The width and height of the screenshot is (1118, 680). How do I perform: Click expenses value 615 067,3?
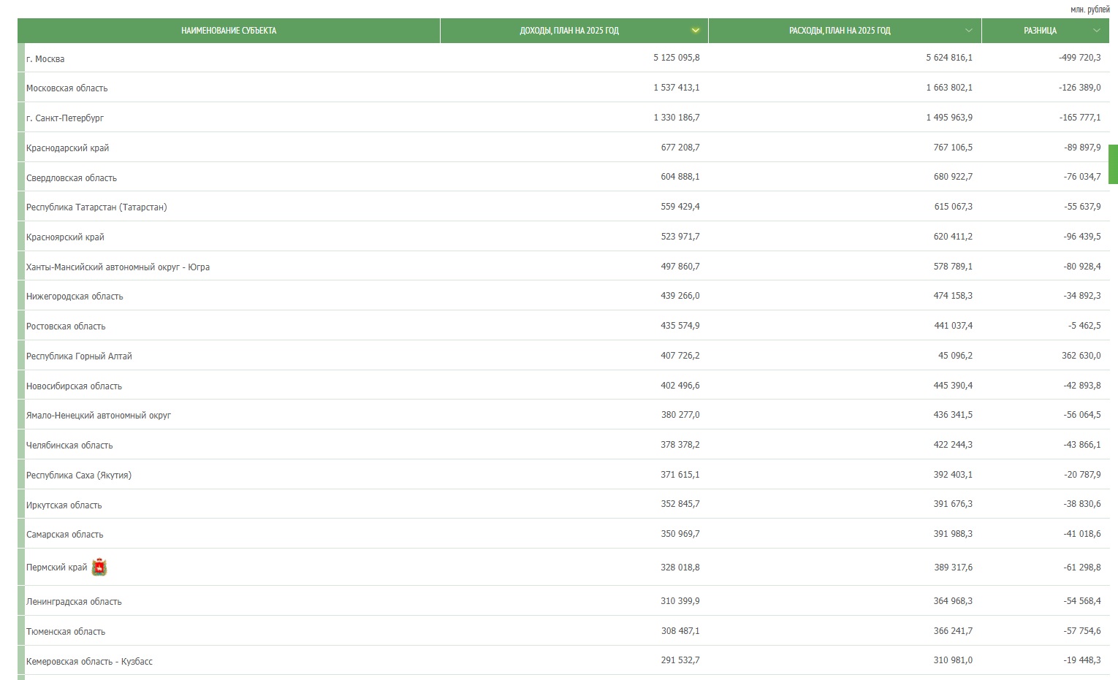coord(953,207)
